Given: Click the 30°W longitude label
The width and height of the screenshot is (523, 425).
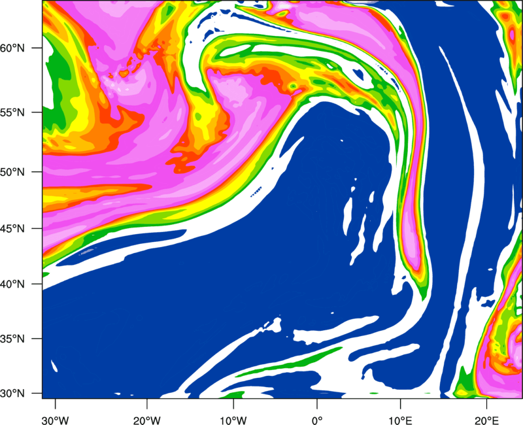Looking at the screenshot, I should click(x=56, y=420).
